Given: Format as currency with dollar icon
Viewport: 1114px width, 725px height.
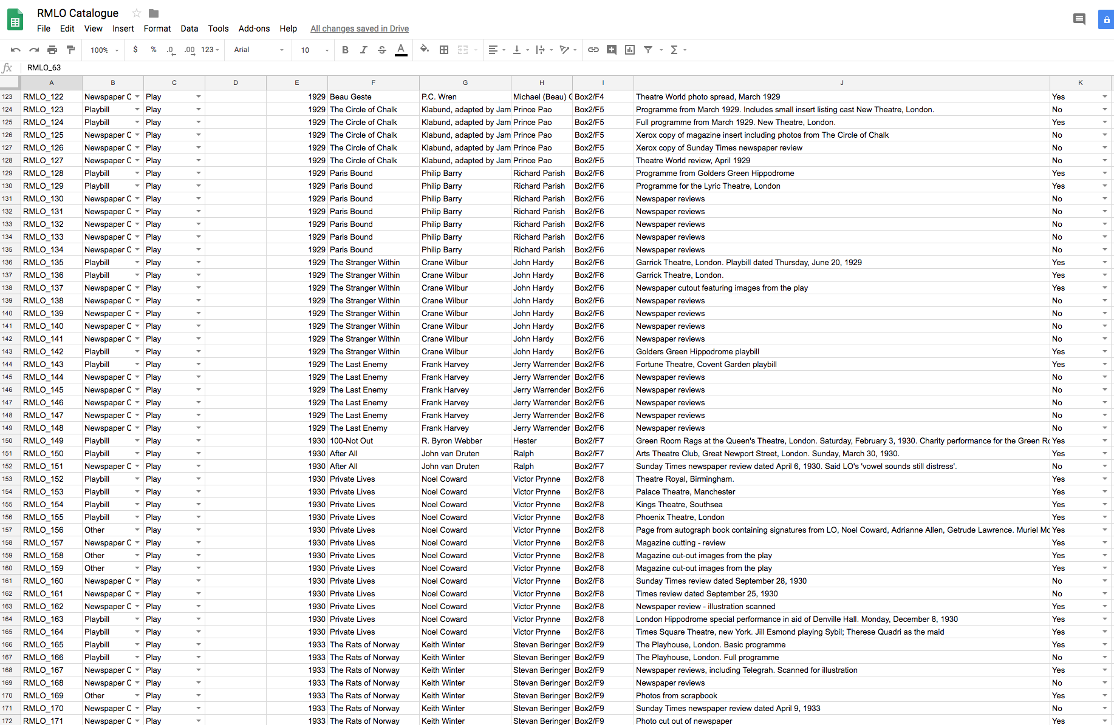Looking at the screenshot, I should 135,50.
